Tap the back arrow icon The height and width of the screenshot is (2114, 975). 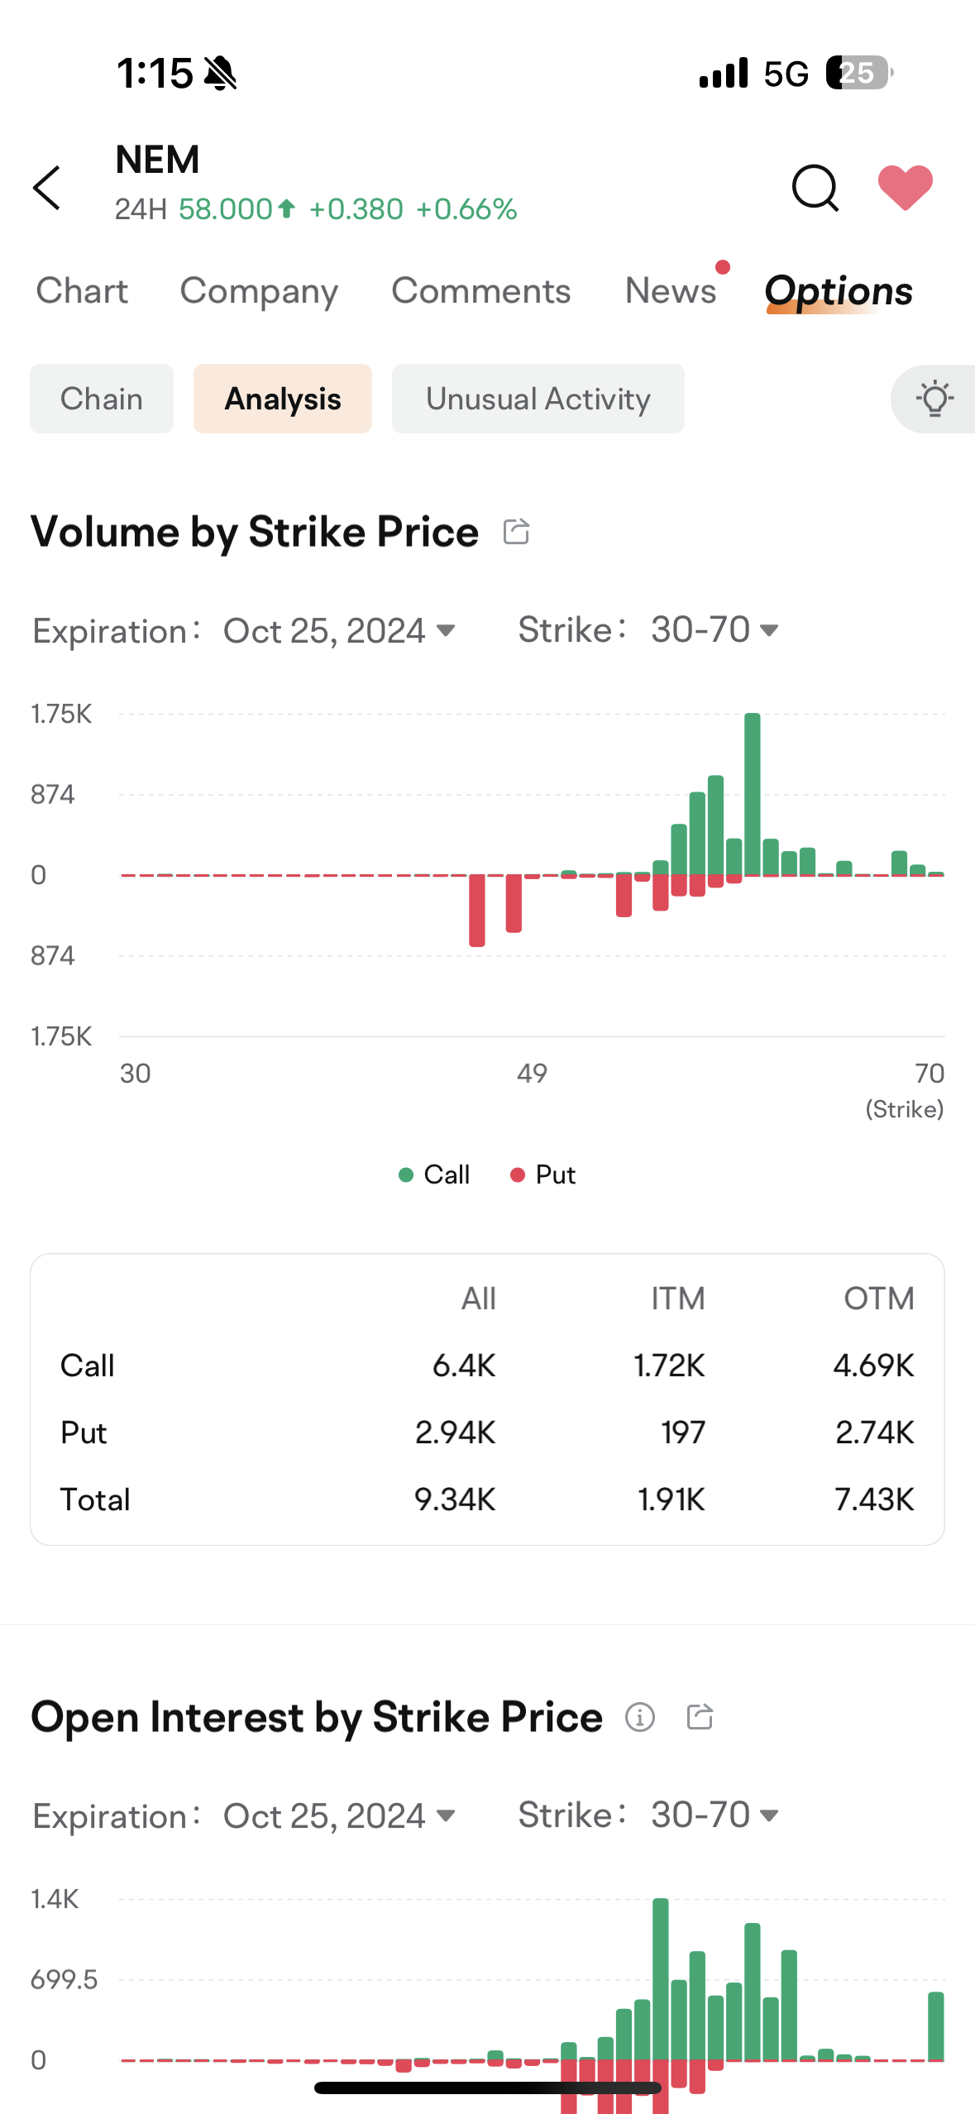tap(47, 188)
